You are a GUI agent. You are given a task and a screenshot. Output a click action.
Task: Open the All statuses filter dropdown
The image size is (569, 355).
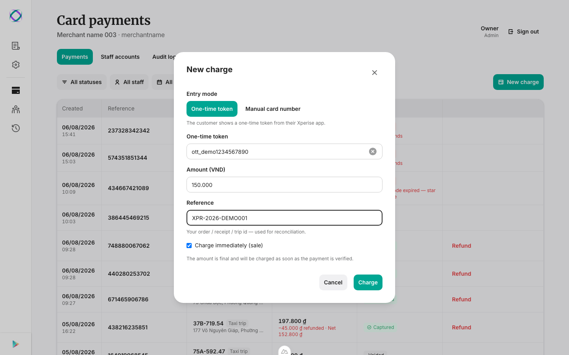pos(82,82)
